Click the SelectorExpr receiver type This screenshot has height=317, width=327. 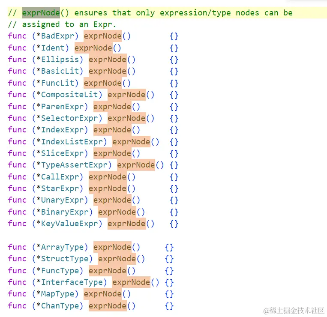69,118
